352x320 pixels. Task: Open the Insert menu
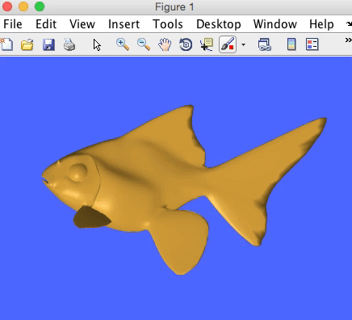click(124, 24)
